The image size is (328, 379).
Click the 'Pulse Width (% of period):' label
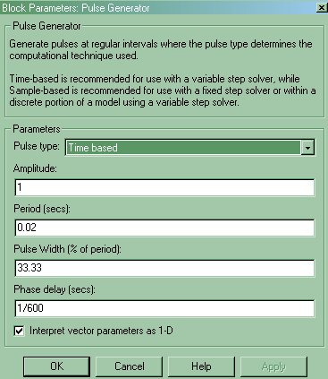tap(67, 249)
